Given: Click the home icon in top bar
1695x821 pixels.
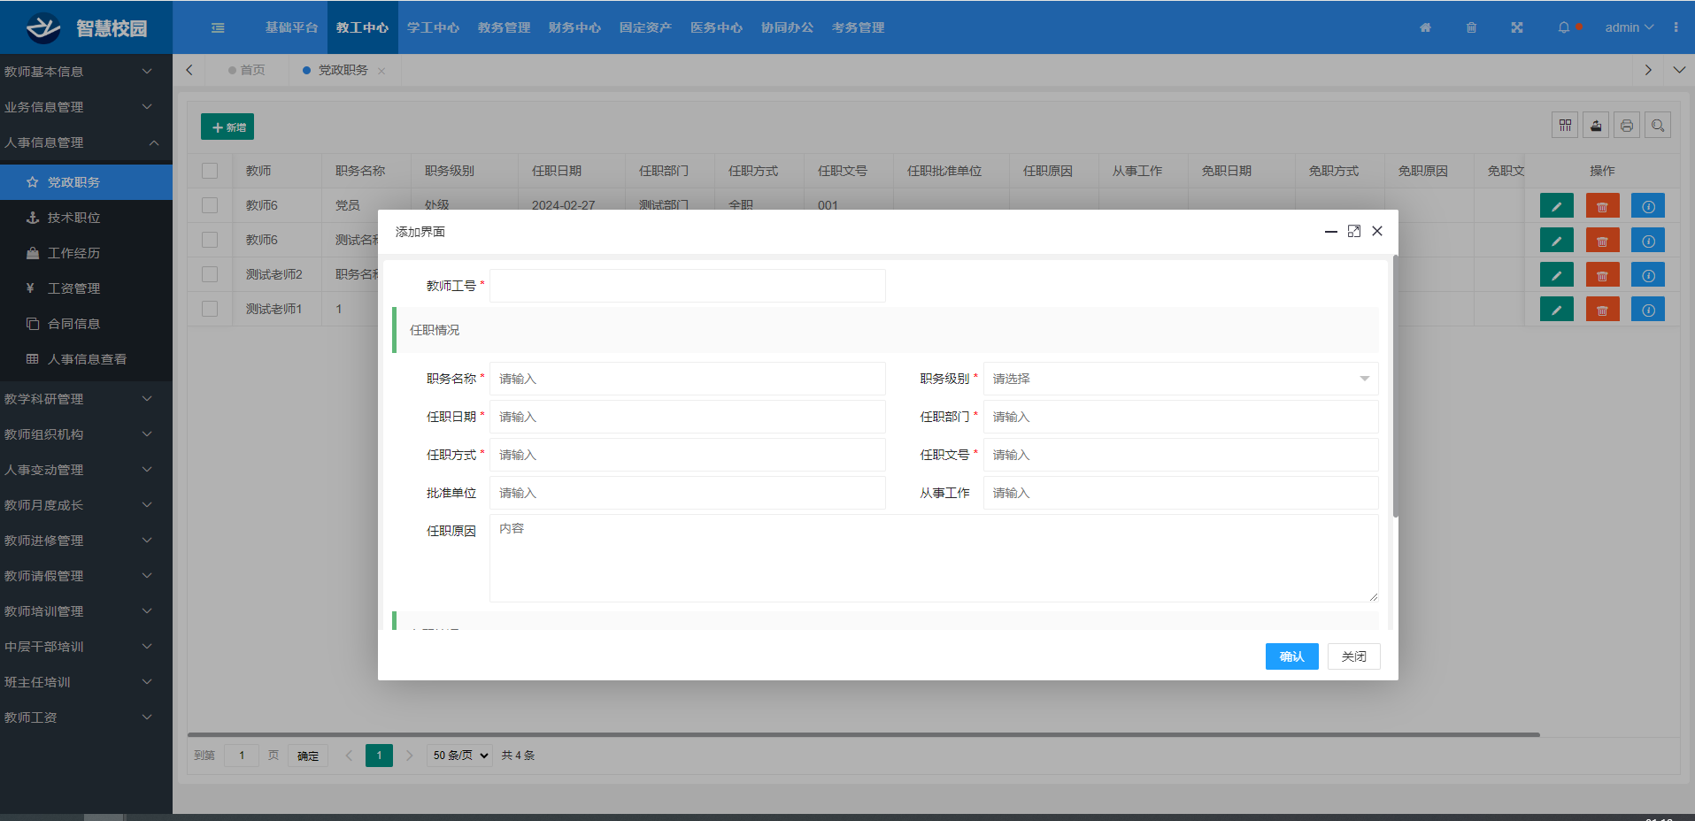Looking at the screenshot, I should pos(1425,27).
